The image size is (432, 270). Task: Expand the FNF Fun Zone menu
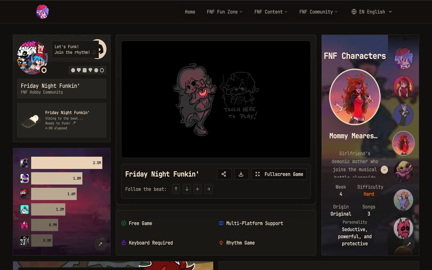[x=224, y=11]
